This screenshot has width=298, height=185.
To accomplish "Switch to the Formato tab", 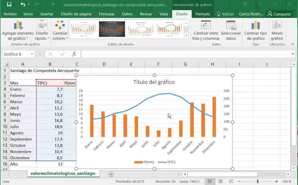I will pyautogui.click(x=203, y=14).
